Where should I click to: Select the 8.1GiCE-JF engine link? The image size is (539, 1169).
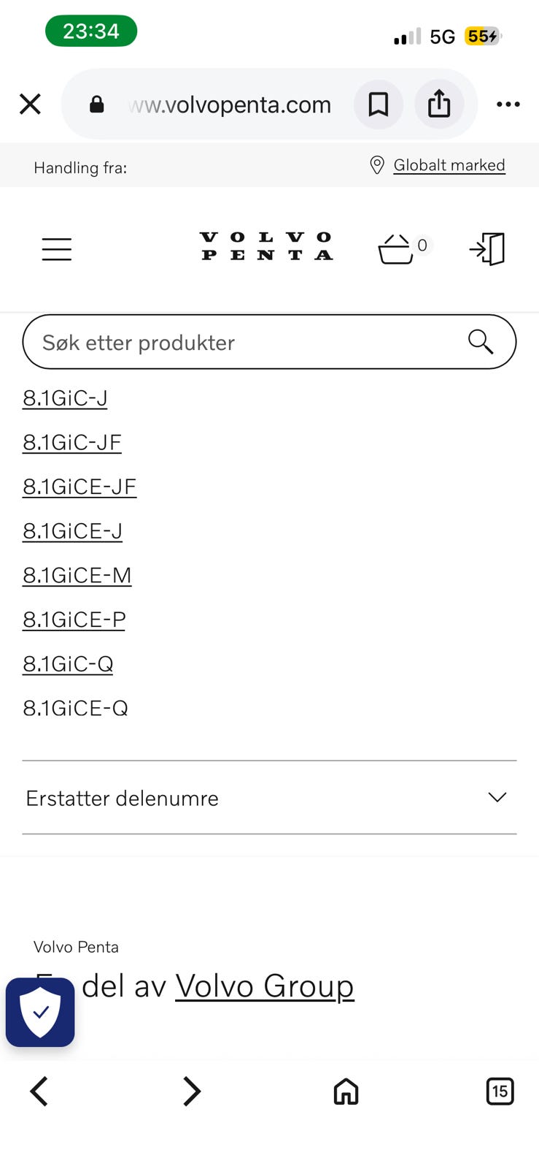click(x=80, y=487)
